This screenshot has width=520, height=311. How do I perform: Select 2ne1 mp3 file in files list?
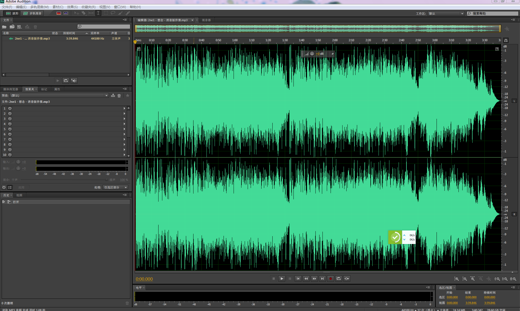pyautogui.click(x=32, y=39)
